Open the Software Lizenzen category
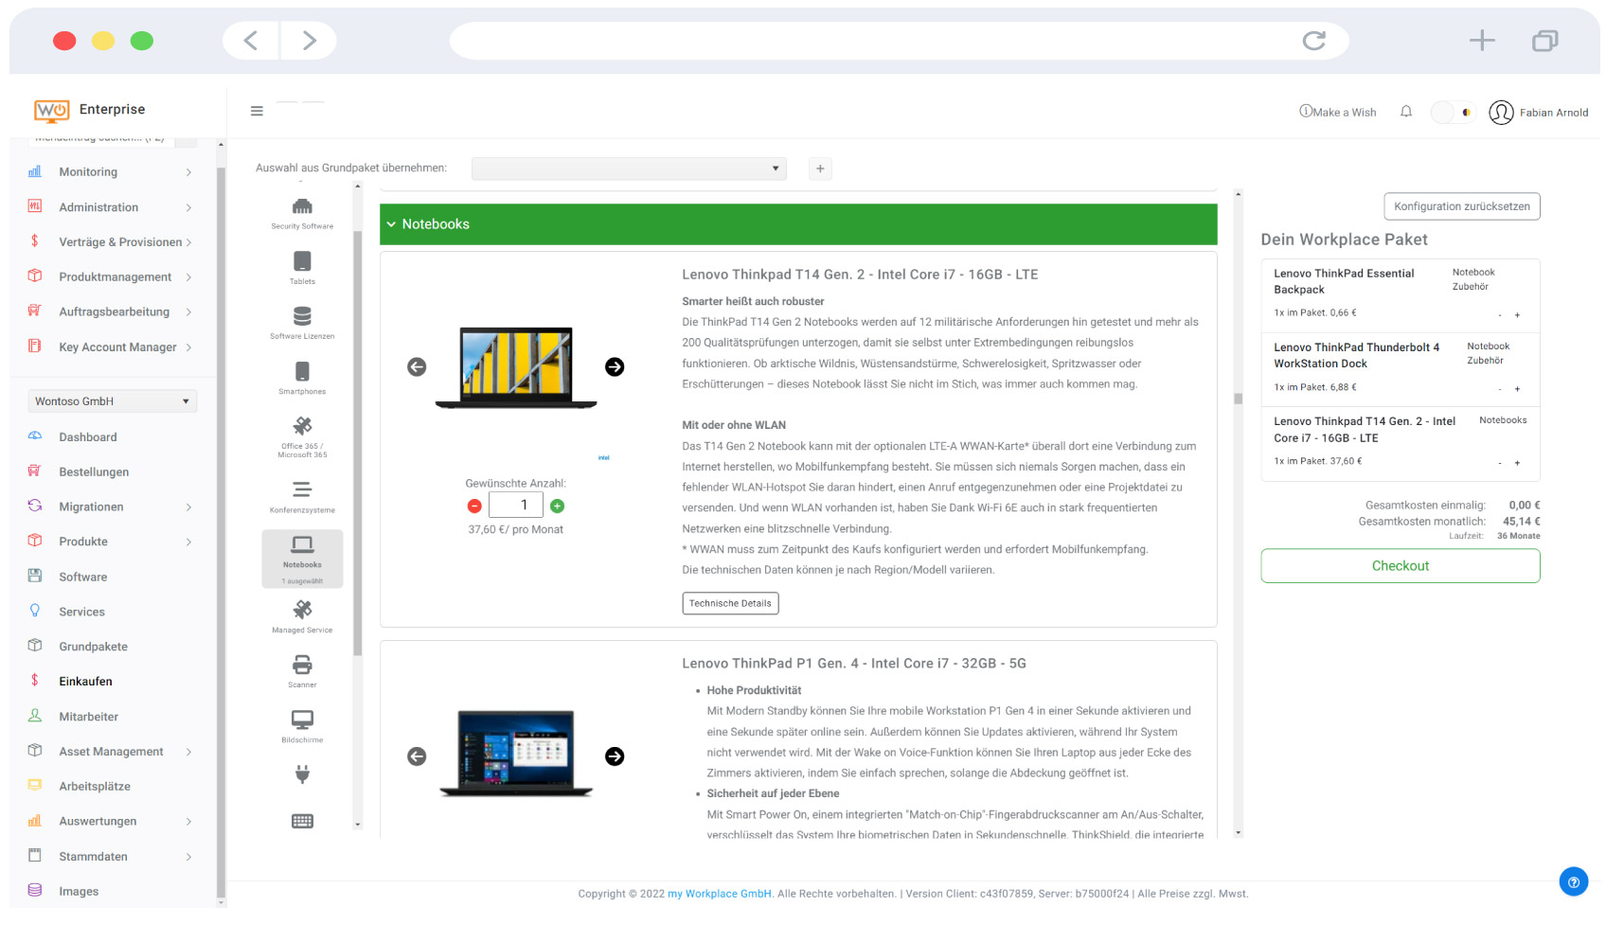This screenshot has width=1606, height=942. [x=302, y=318]
